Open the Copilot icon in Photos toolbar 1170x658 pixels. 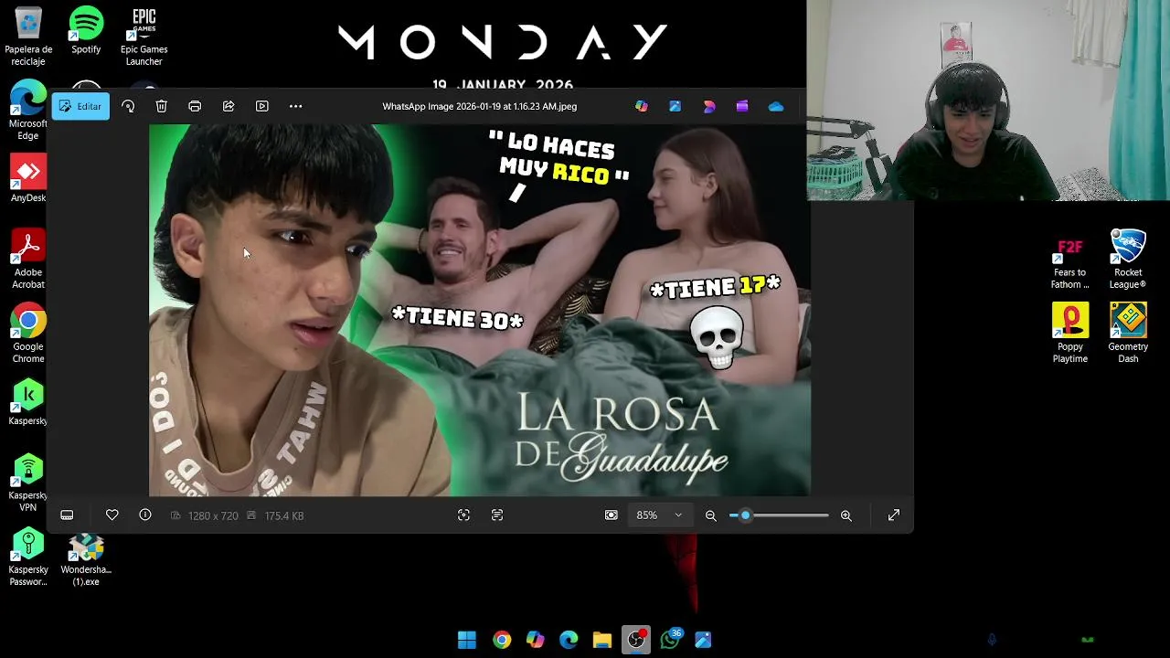click(x=642, y=106)
